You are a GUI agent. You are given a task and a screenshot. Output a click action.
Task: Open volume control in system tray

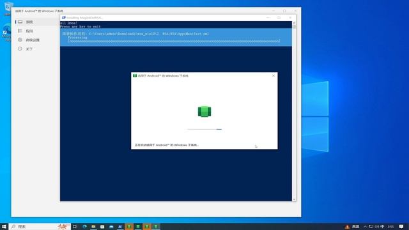(x=376, y=227)
